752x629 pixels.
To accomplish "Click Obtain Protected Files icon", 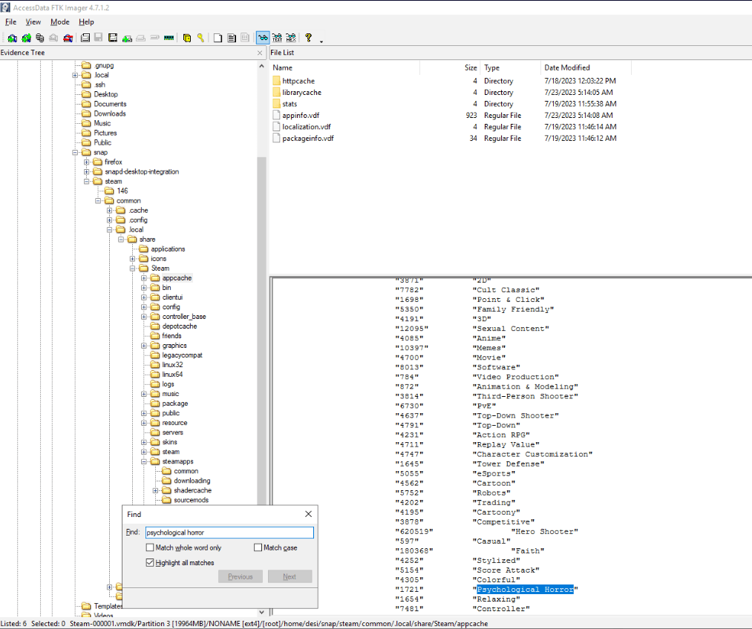I will 187,38.
